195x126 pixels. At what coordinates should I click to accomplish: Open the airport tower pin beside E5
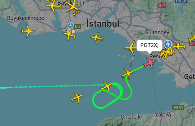(71, 26)
